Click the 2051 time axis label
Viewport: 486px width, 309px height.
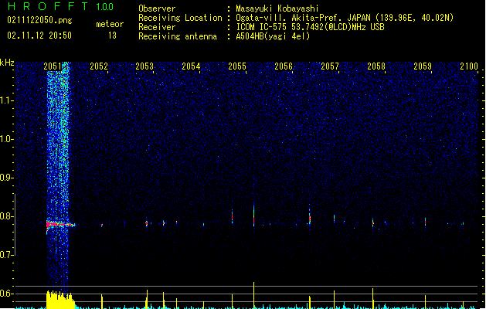[x=53, y=66]
